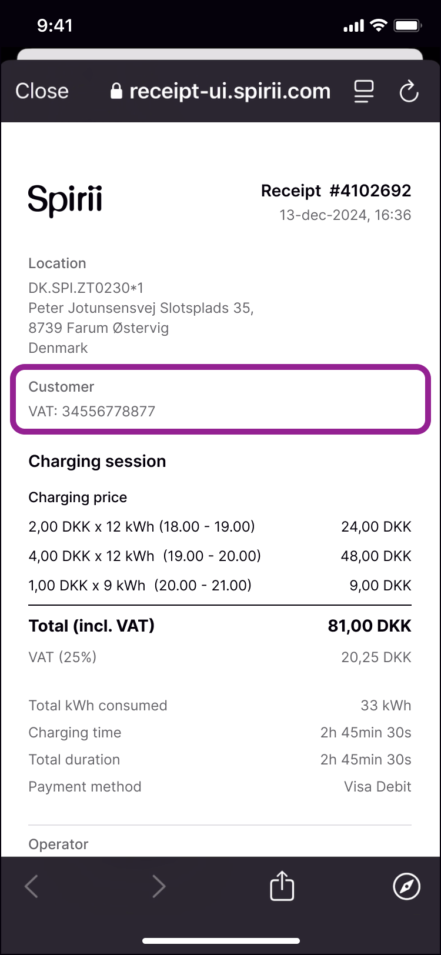Viewport: 441px width, 955px height.
Task: Tap the back arrow icon
Action: 32,886
